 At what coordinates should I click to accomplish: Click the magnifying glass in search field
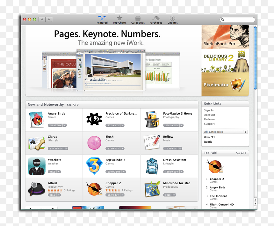click(x=223, y=19)
